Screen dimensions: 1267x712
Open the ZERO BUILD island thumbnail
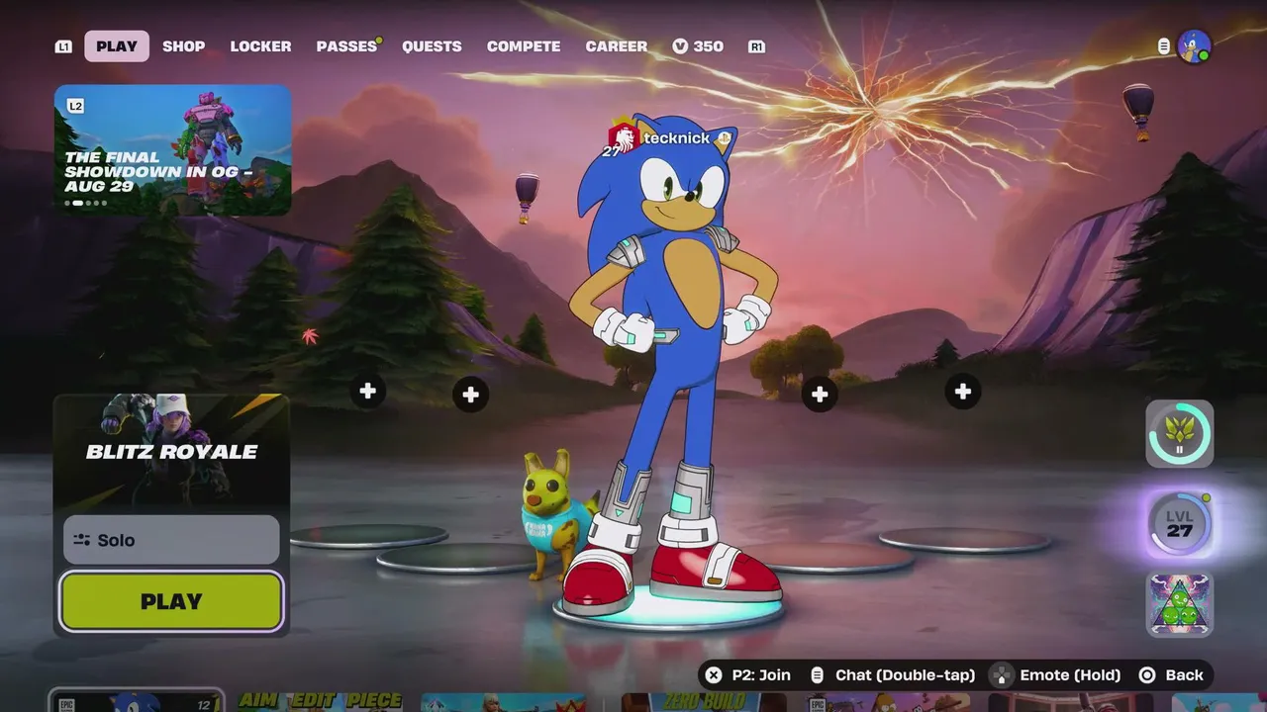704,701
